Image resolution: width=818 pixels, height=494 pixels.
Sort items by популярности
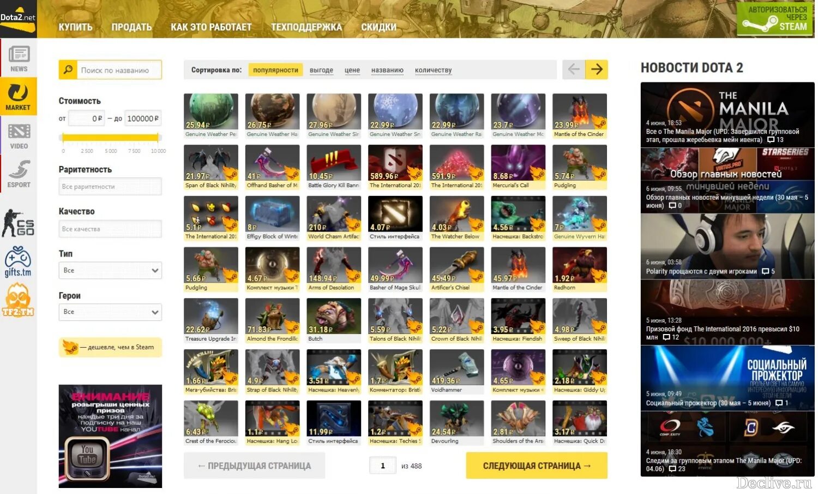point(275,70)
